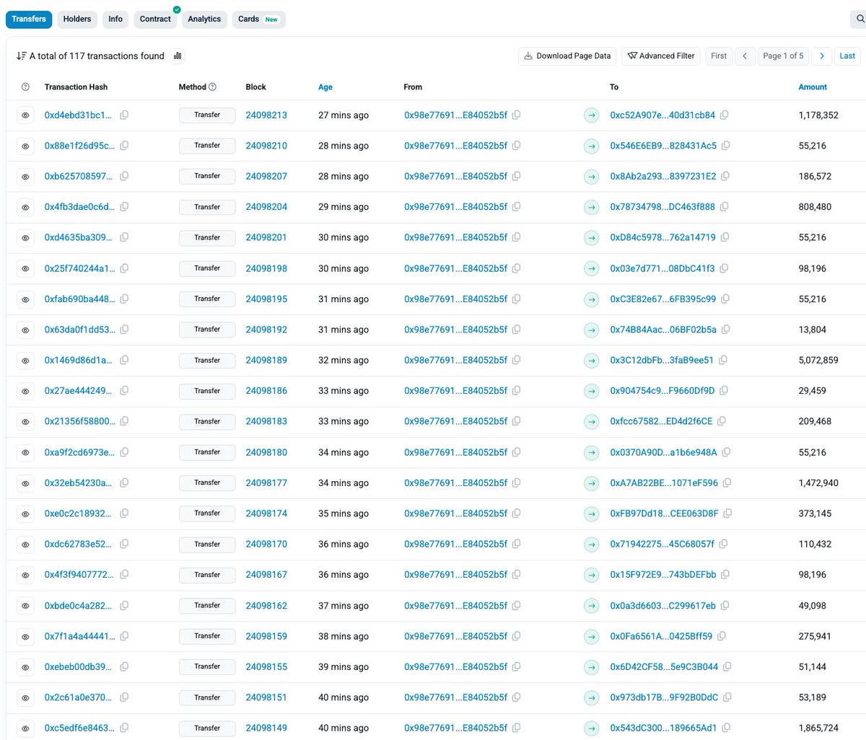This screenshot has height=740, width=866.
Task: Open sender address in block 24098155 row
Action: [456, 666]
